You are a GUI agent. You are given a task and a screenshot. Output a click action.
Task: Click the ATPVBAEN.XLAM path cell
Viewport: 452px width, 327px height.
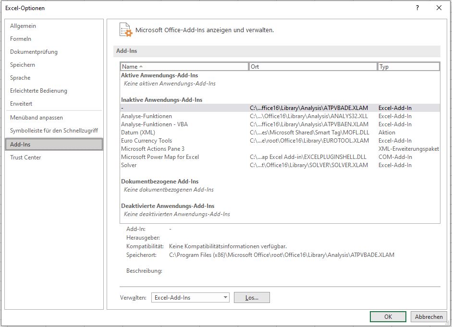[309, 124]
